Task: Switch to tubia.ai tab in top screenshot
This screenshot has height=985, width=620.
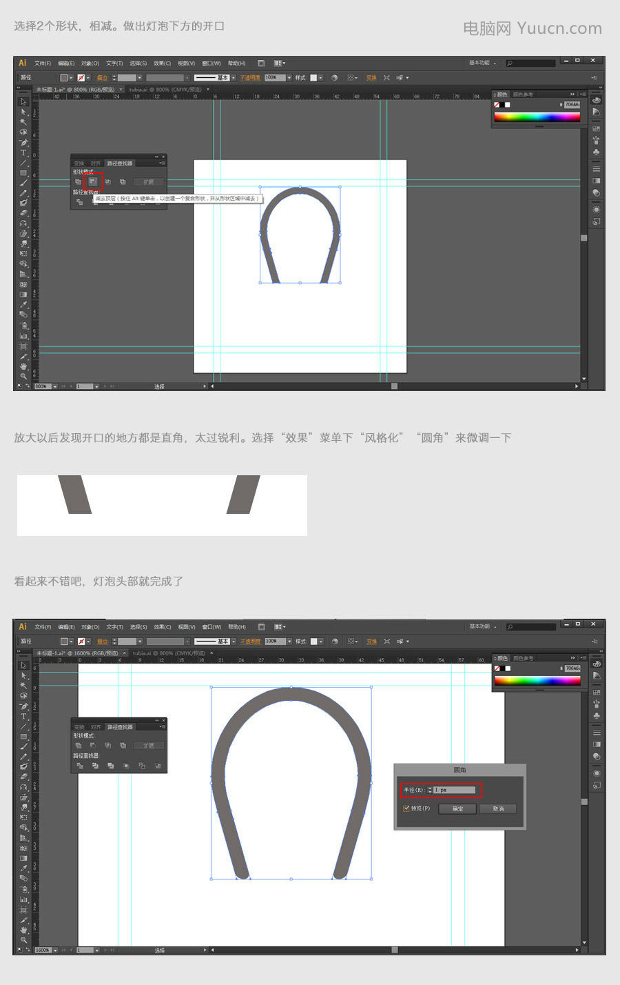Action: [x=165, y=90]
